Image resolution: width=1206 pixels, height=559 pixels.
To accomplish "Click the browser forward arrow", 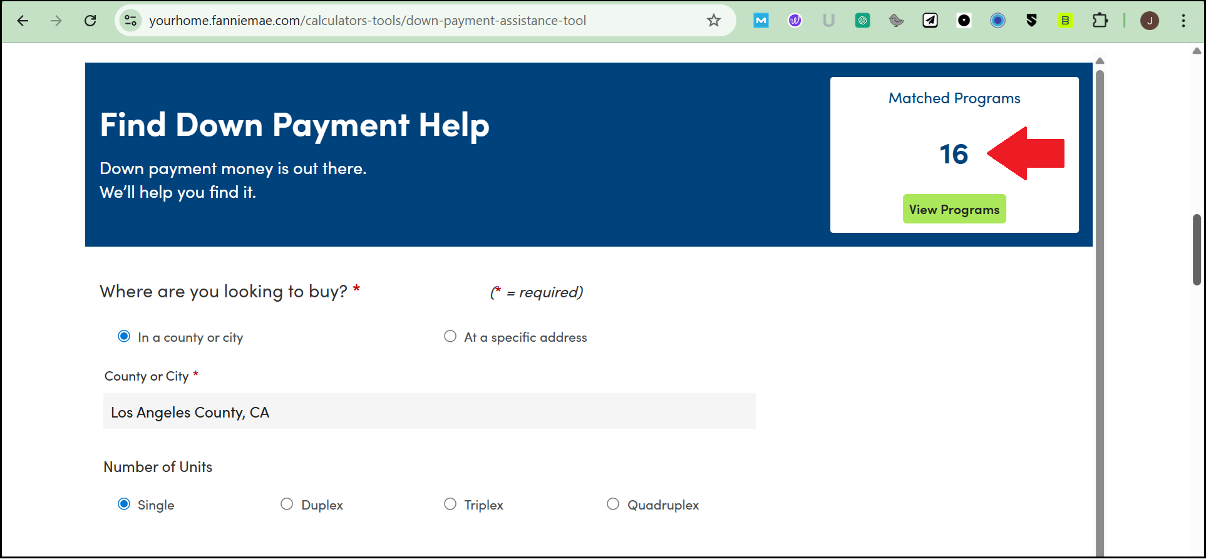I will [x=56, y=21].
